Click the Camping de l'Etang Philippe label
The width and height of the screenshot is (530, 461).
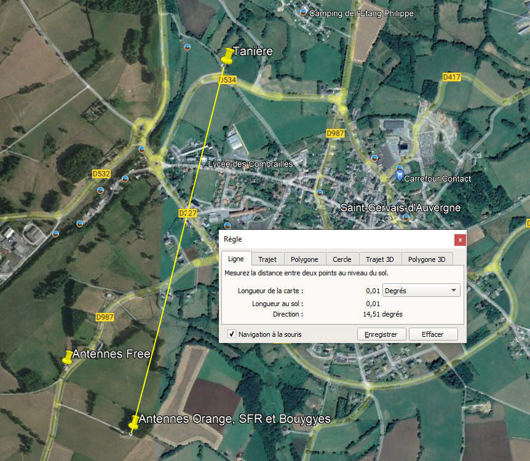pos(362,14)
